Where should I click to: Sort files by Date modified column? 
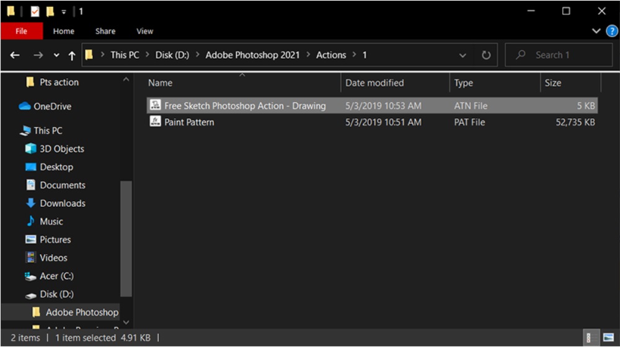(374, 83)
